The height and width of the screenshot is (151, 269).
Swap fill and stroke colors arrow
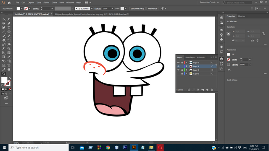[x=10, y=78]
